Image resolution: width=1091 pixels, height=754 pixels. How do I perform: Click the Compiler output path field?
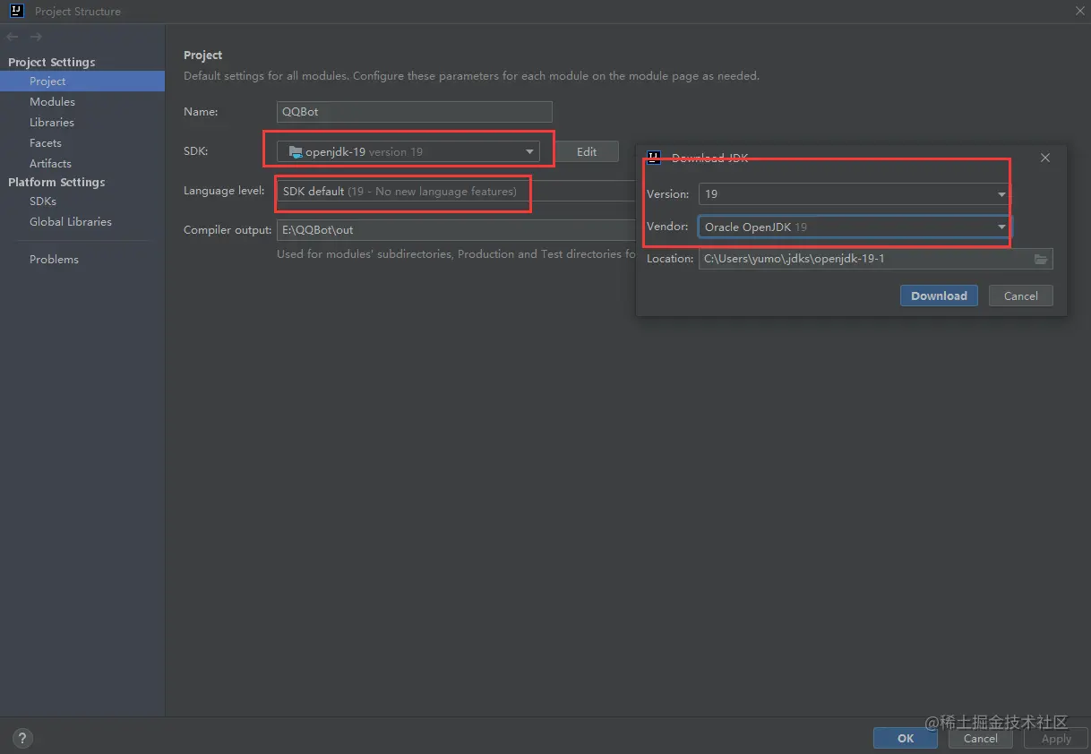[457, 230]
